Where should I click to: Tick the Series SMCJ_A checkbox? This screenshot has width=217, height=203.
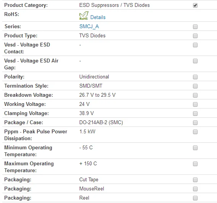195,27
